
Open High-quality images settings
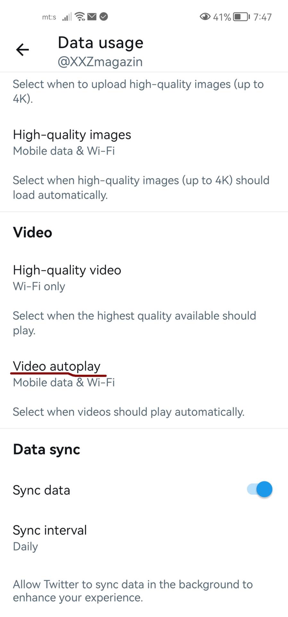point(72,141)
